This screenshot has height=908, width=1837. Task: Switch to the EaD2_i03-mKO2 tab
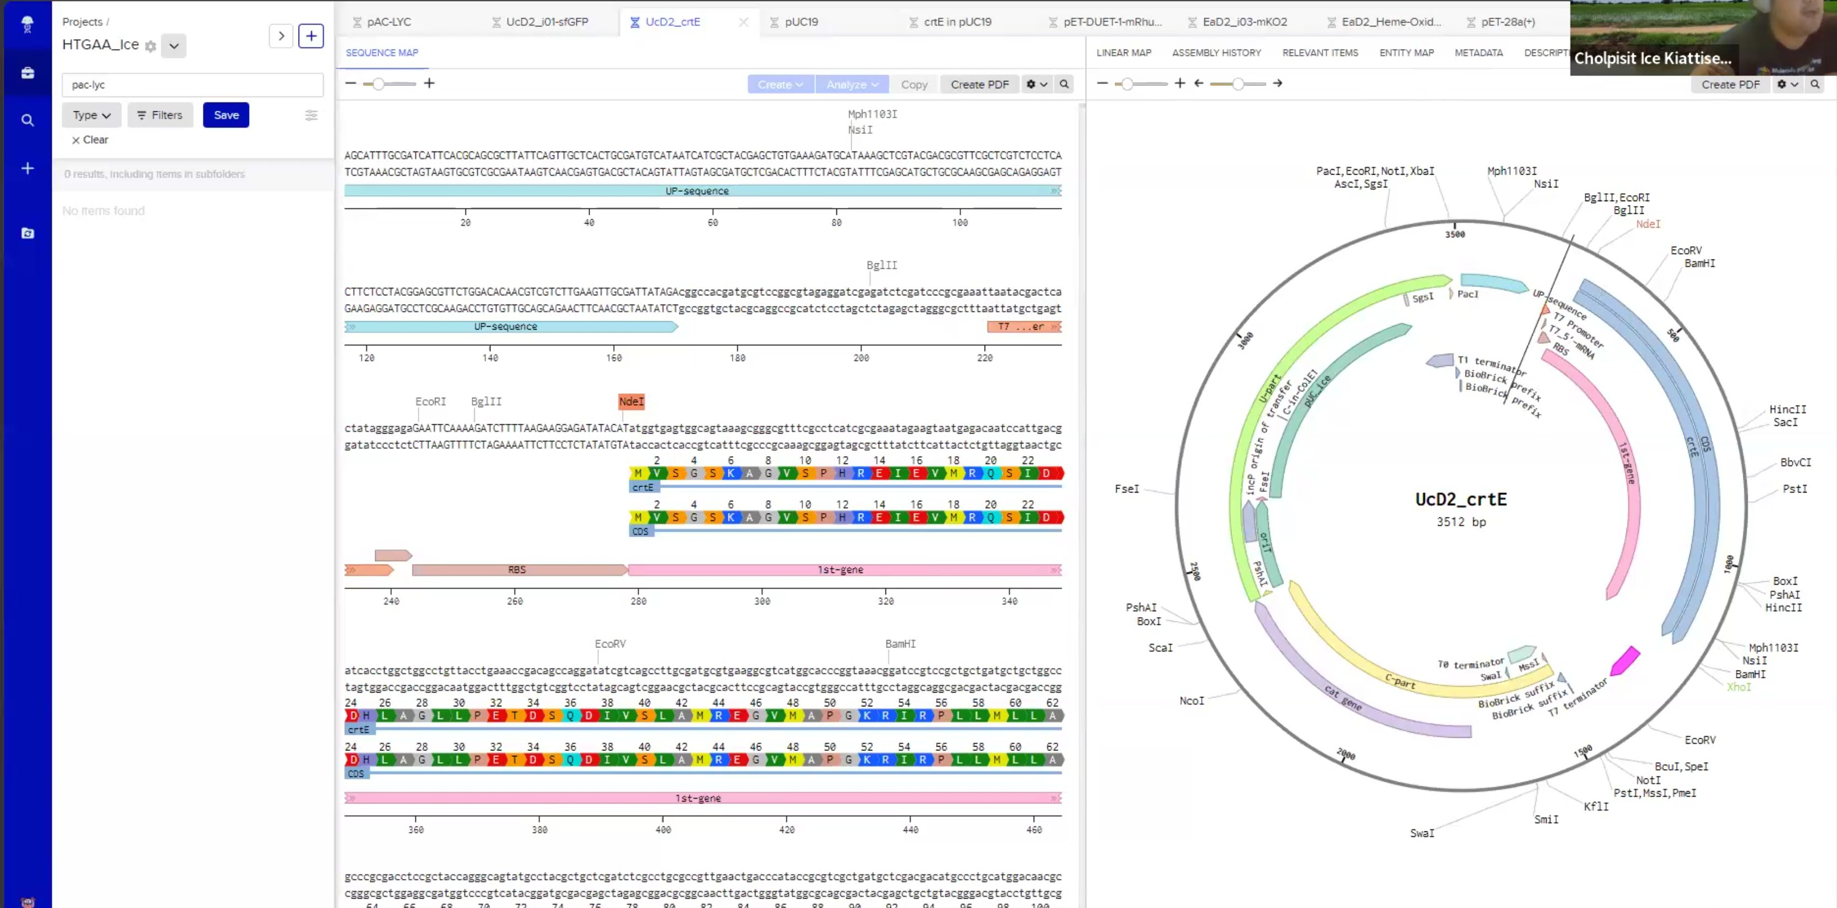coord(1244,22)
